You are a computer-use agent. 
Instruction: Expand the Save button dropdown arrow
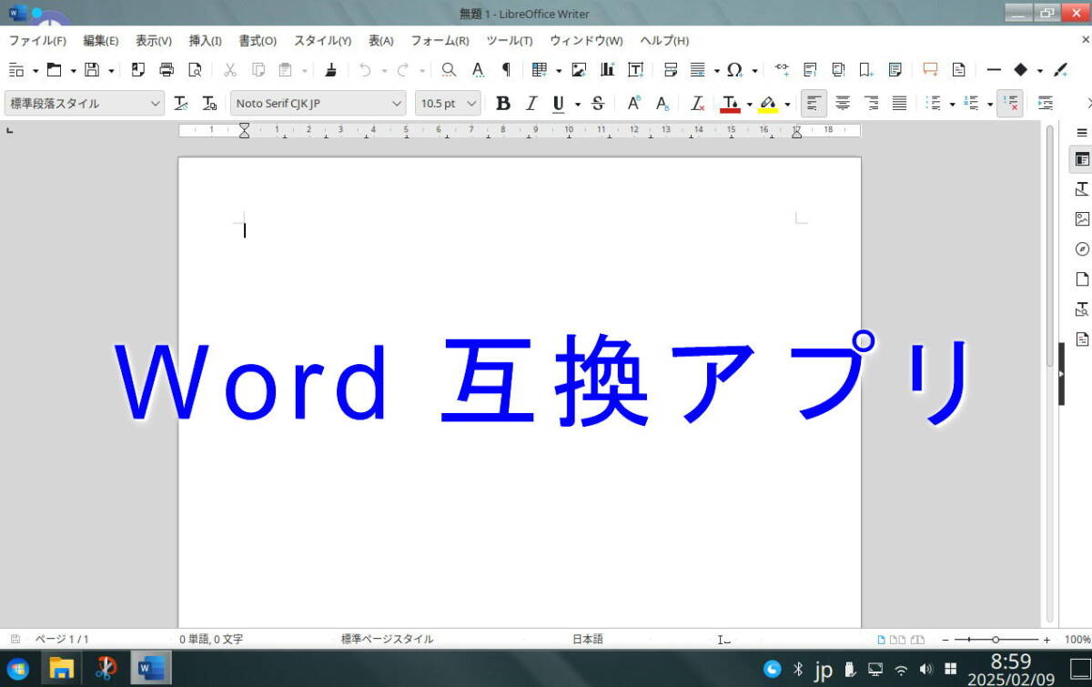coord(111,70)
